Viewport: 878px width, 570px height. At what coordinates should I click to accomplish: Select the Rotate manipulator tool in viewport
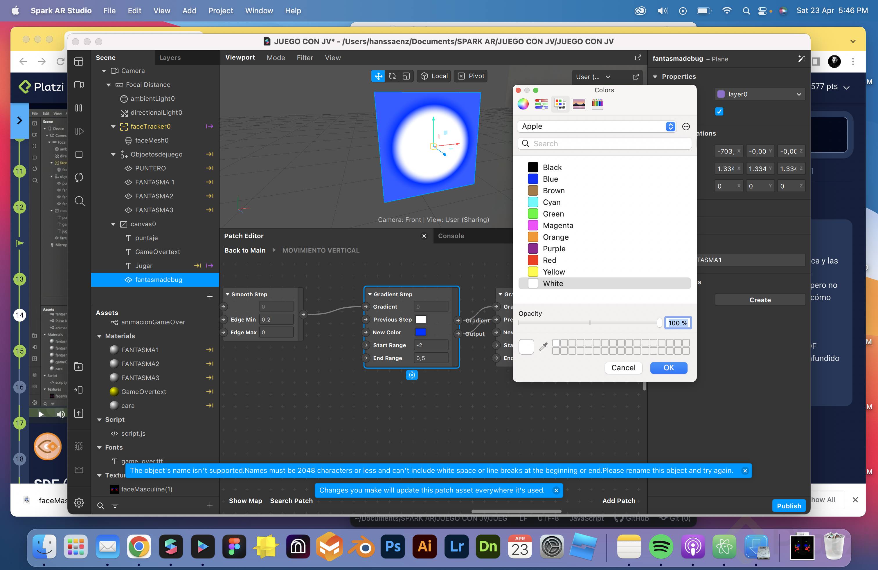pos(392,76)
